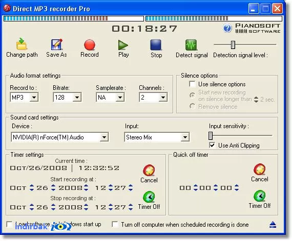
Task: Click the current date OCT/26/2008 text
Action: 38,168
